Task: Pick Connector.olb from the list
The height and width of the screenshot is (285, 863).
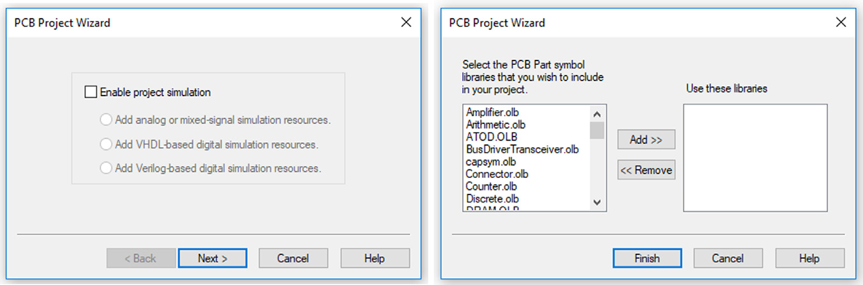Action: 497,174
